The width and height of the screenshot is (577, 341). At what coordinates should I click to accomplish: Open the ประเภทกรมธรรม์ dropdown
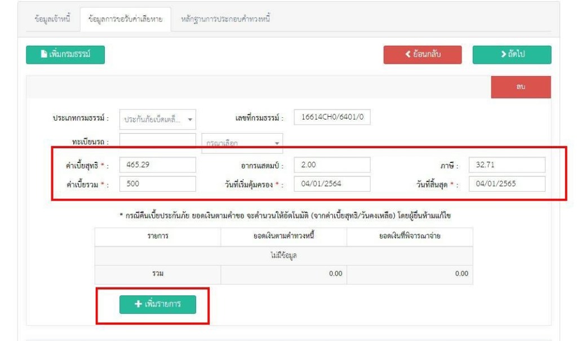coord(158,119)
